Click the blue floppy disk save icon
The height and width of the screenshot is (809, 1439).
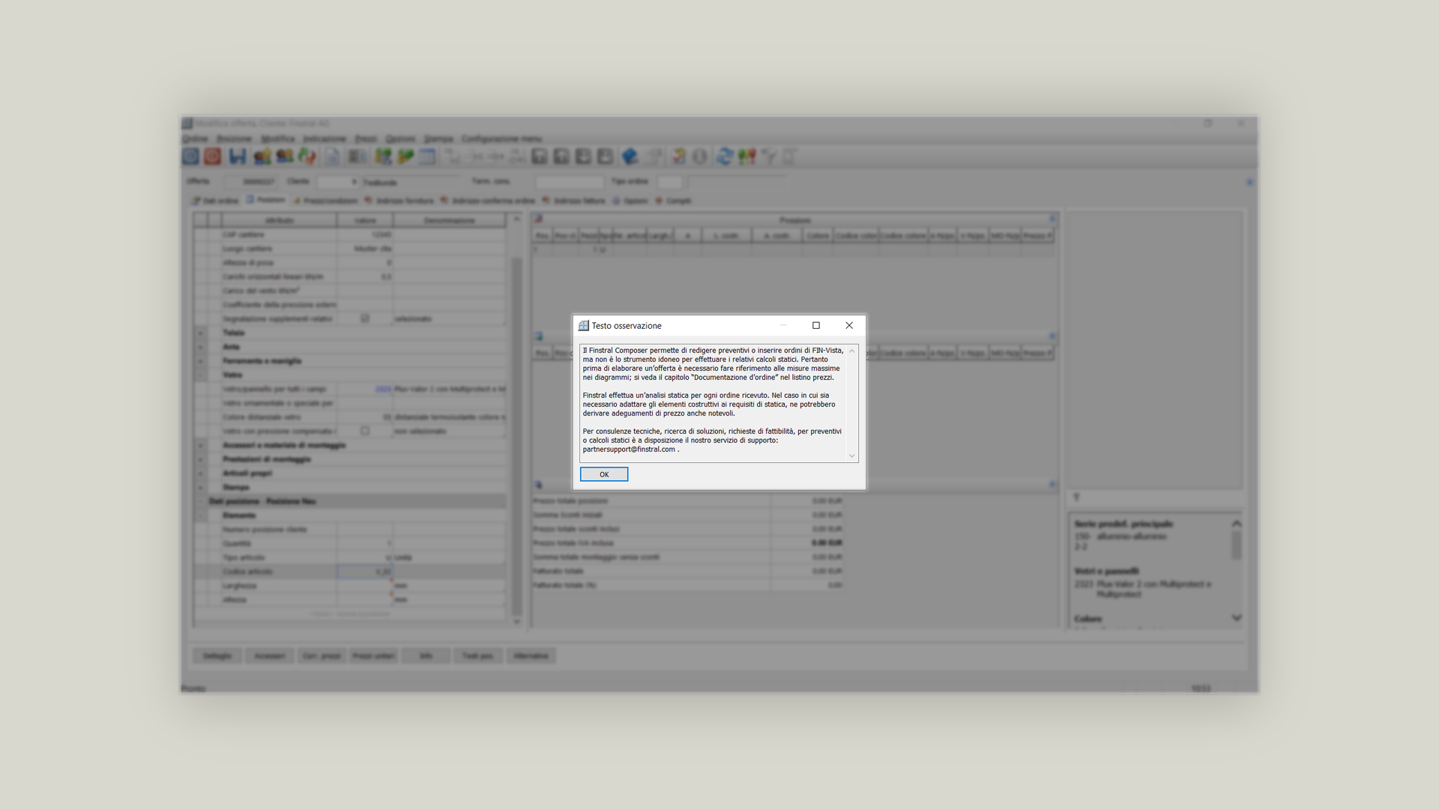click(238, 157)
